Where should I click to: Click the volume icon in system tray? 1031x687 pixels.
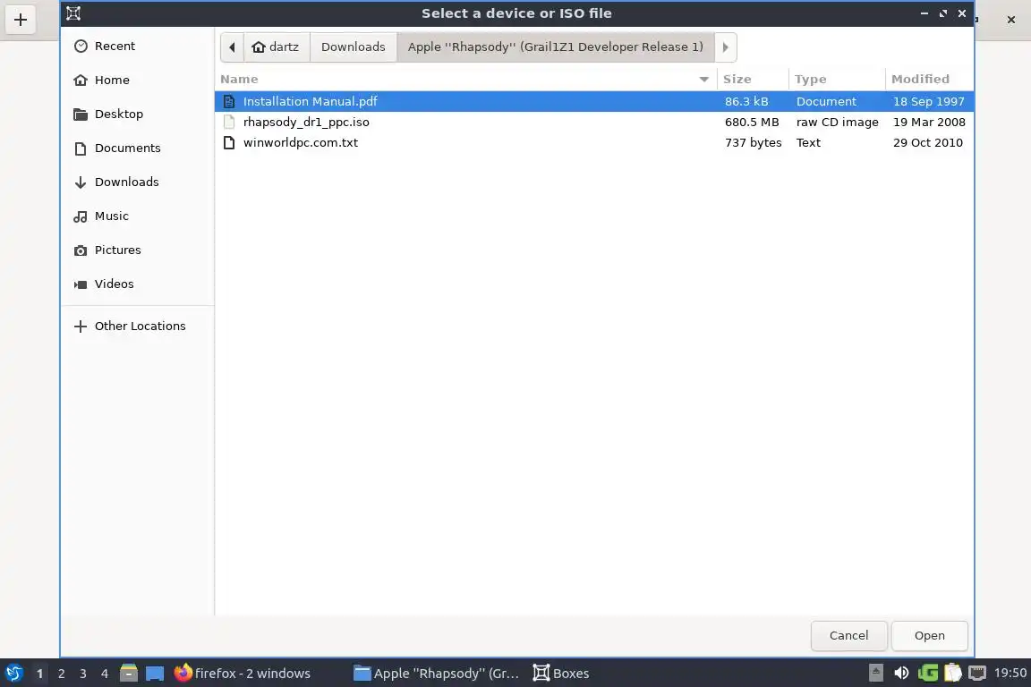[901, 674]
